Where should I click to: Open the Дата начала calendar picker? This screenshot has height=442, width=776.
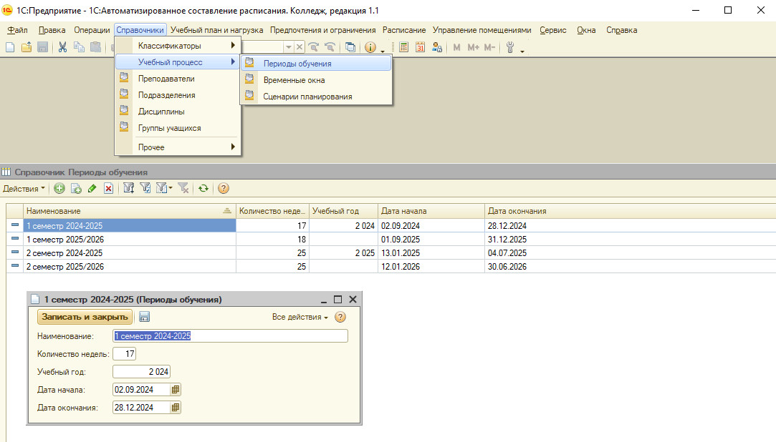(x=176, y=390)
